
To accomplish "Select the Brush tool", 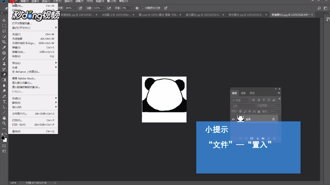I will click(x=4, y=58).
